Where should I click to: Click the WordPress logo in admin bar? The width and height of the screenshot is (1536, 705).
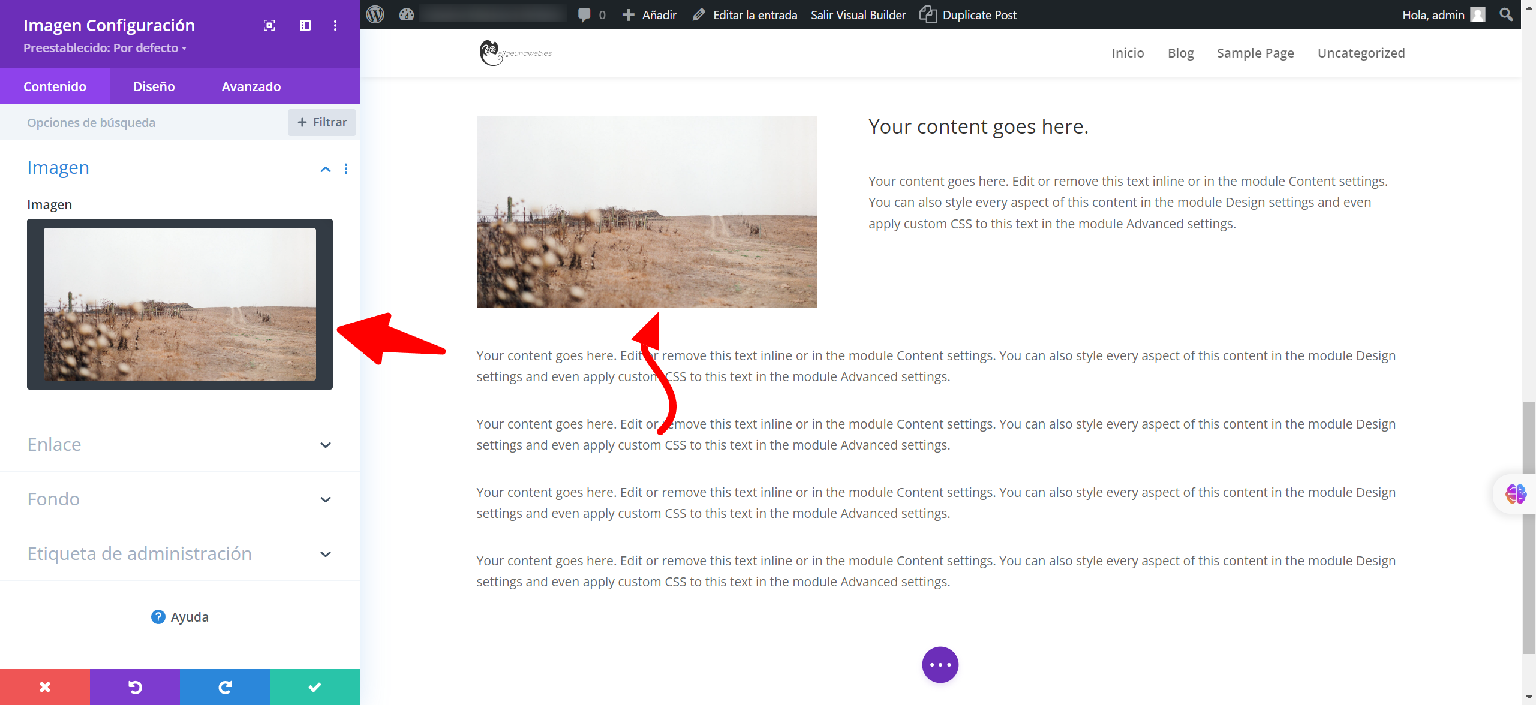click(375, 14)
